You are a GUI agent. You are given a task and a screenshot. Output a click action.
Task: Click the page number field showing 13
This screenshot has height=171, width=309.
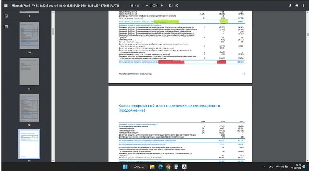click(x=132, y=6)
